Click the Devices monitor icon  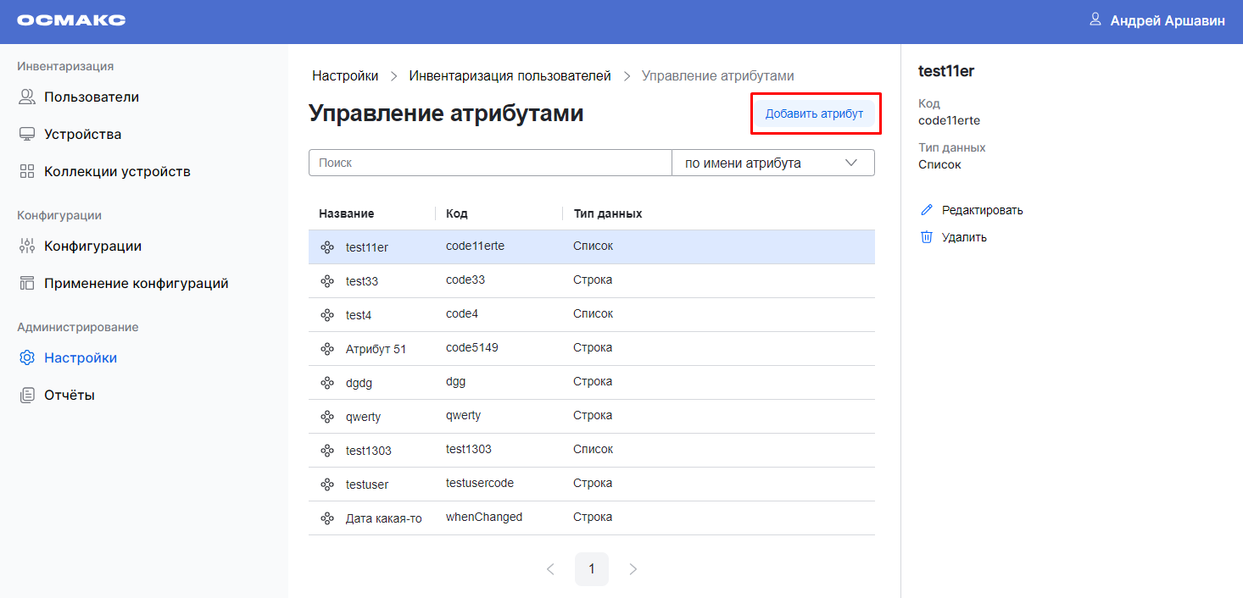coord(27,135)
